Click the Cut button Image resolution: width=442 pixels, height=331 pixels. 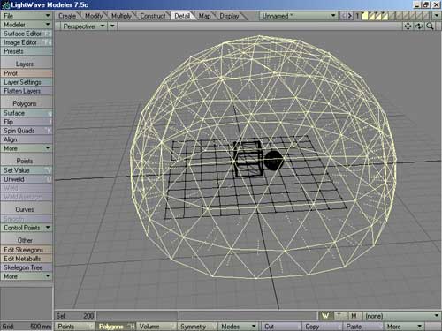point(281,327)
